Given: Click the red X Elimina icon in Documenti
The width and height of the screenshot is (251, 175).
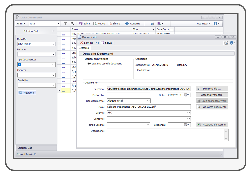Looking at the screenshot, I should click(82, 43).
